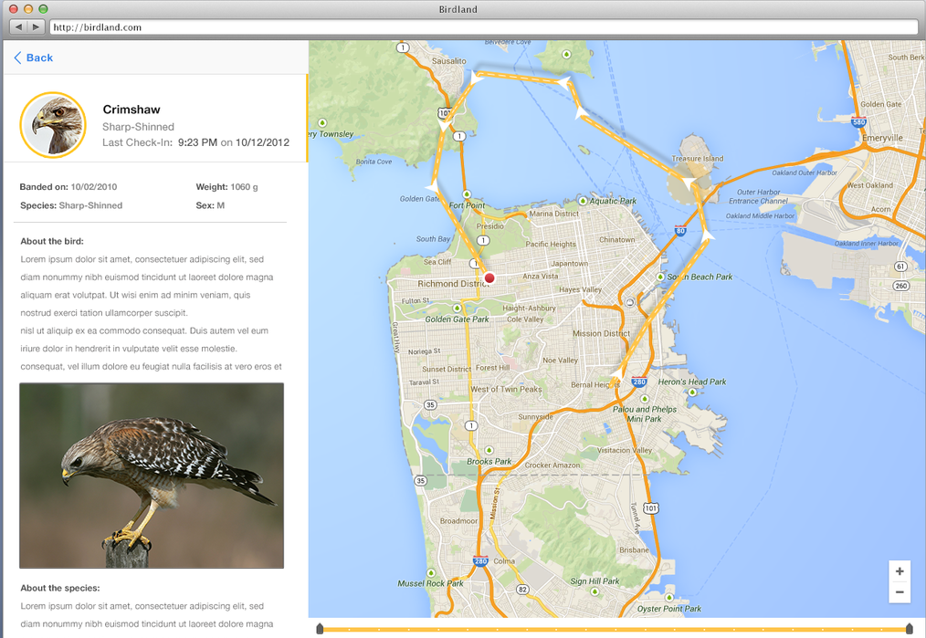The height and width of the screenshot is (638, 926).
Task: Click the Emeryville map label
Action: click(x=882, y=138)
